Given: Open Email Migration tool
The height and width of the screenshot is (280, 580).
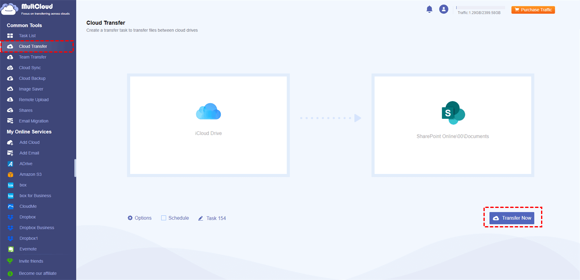Looking at the screenshot, I should pyautogui.click(x=34, y=121).
